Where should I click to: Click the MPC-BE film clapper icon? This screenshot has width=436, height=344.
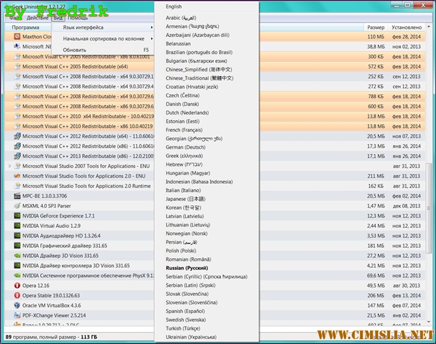16,196
